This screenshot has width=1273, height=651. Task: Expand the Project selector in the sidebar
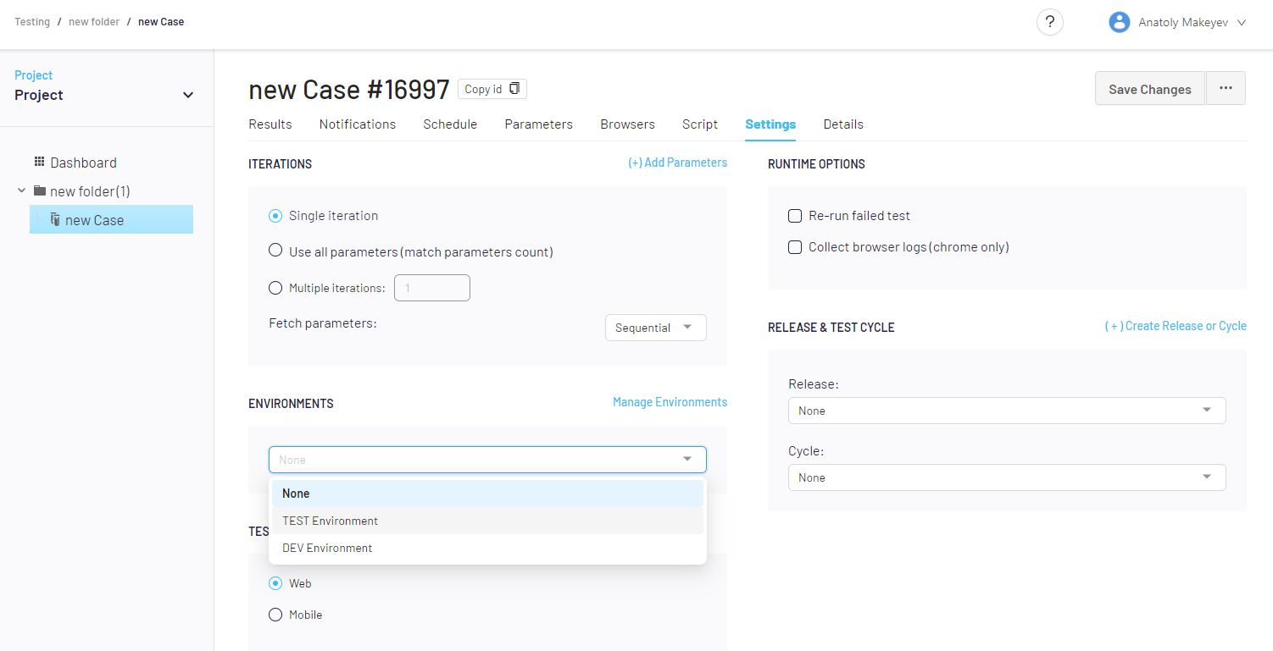[x=188, y=95]
